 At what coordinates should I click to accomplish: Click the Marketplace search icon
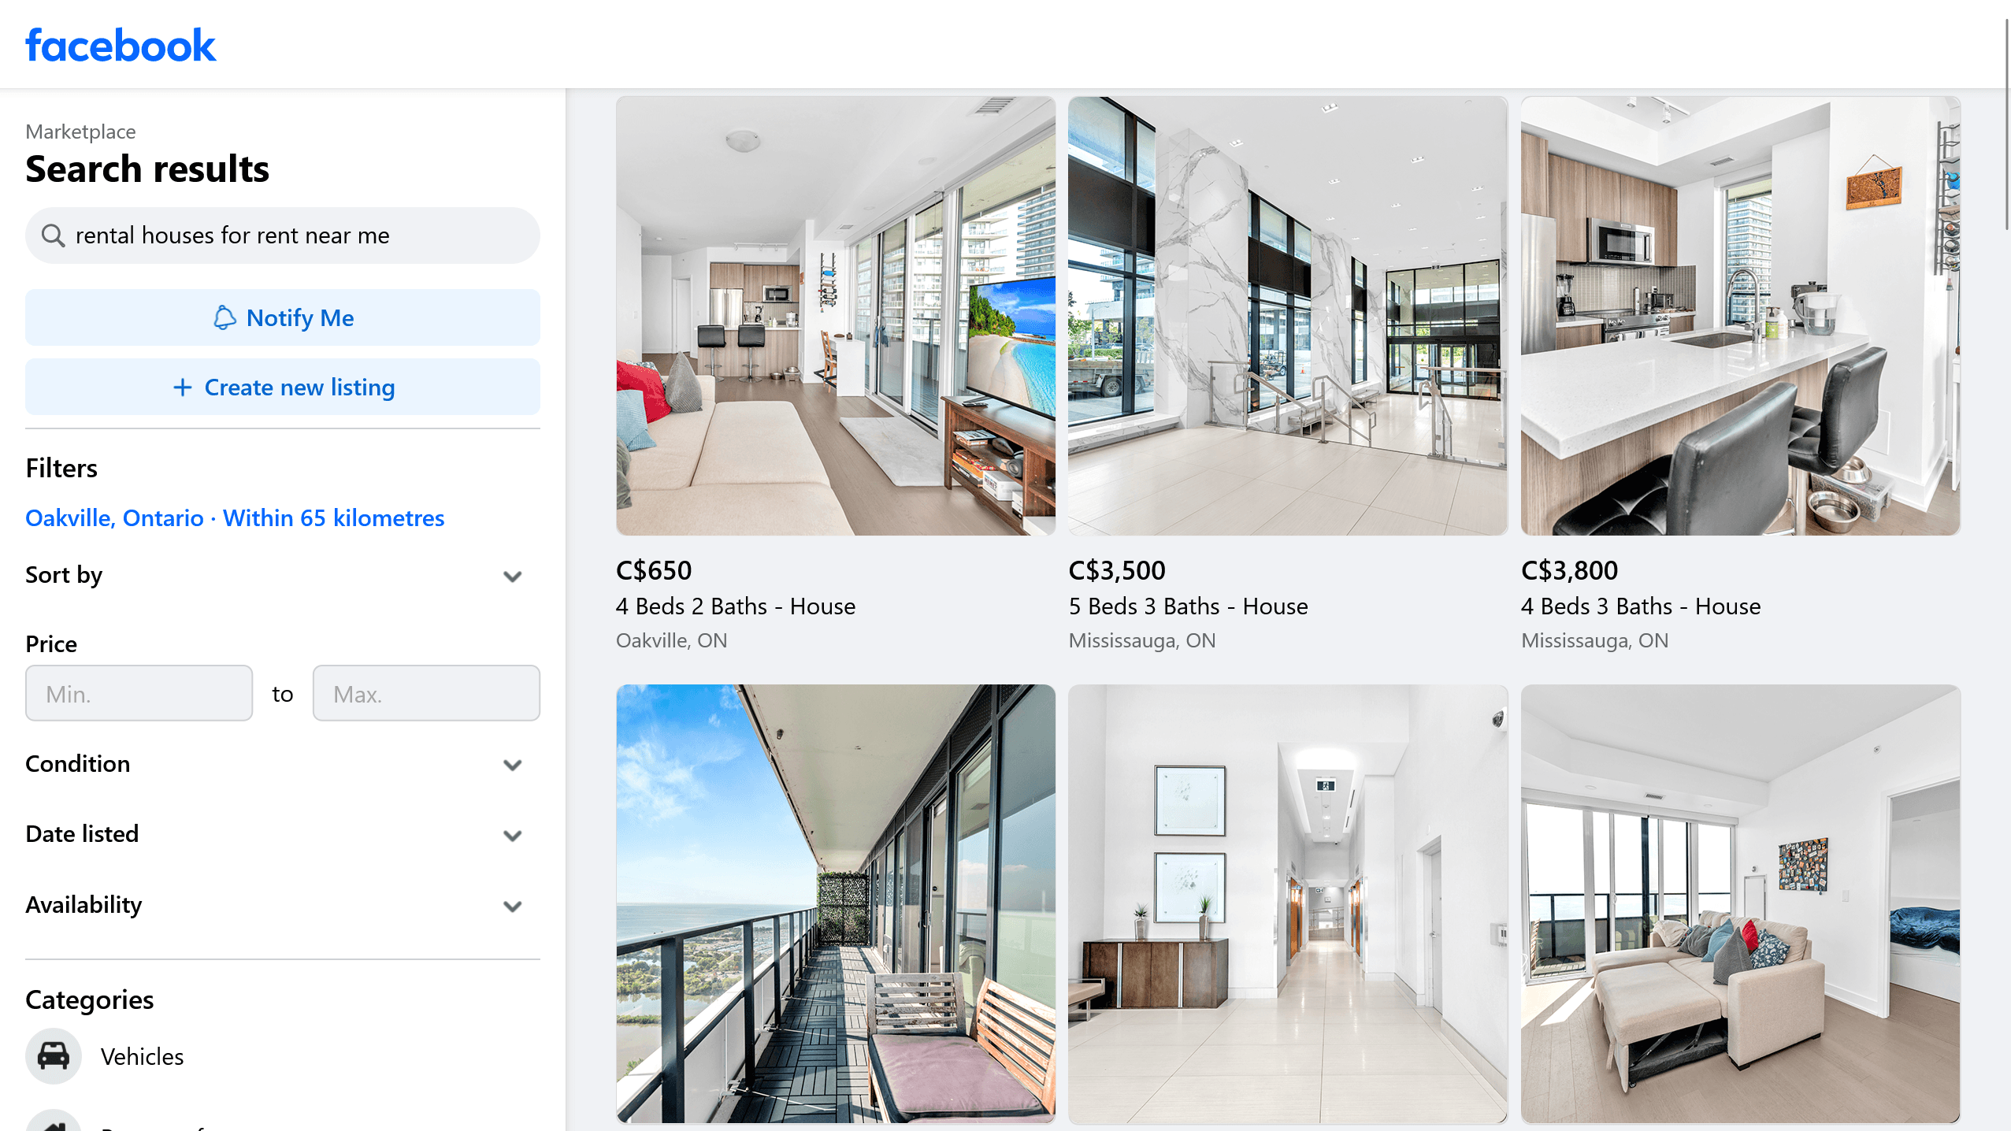[53, 235]
